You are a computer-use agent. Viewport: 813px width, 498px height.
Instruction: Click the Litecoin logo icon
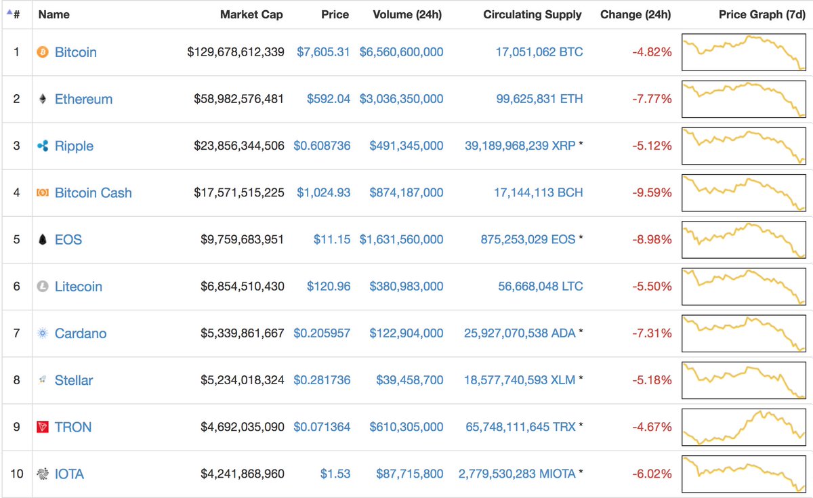click(x=43, y=286)
